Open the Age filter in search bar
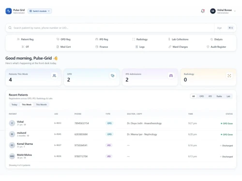Image resolution: width=242 pixels, height=181 pixels. click(x=219, y=28)
